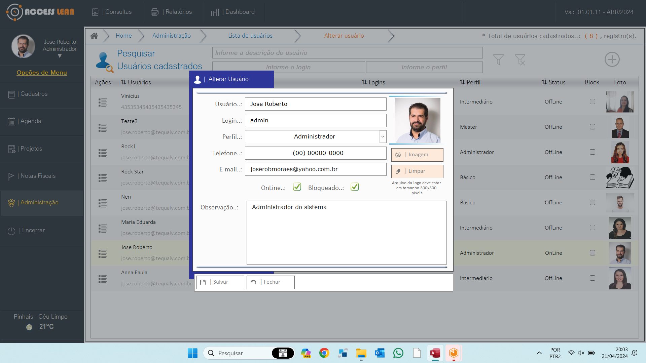Check the Block box for Rock Star

coord(592,177)
